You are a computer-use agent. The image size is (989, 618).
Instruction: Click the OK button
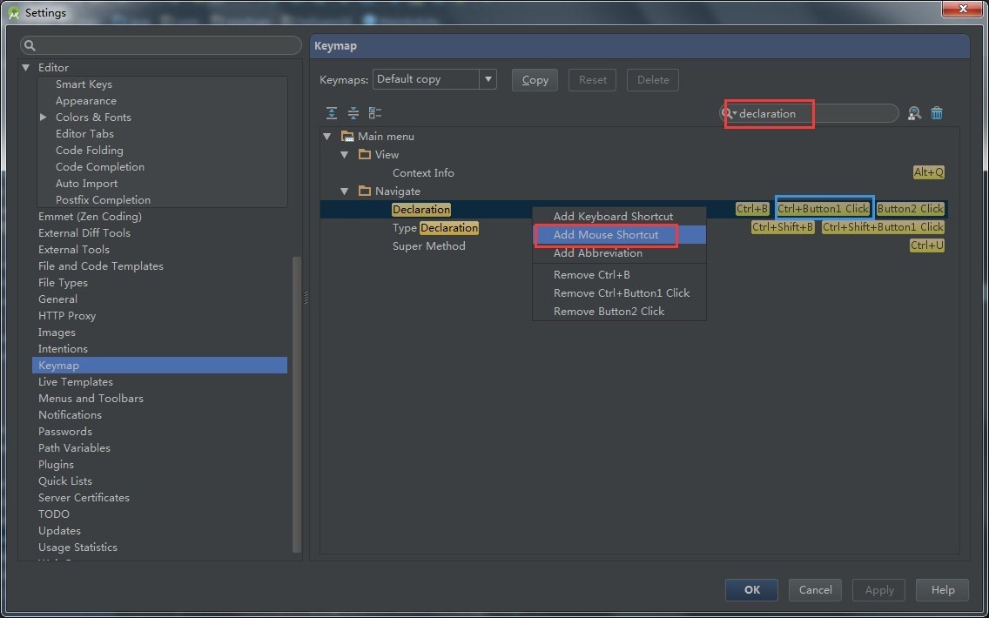[x=751, y=590]
